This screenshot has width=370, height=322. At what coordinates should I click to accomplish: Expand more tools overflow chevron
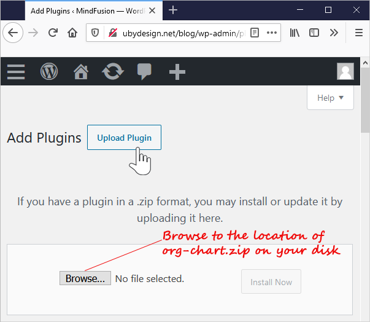point(334,33)
